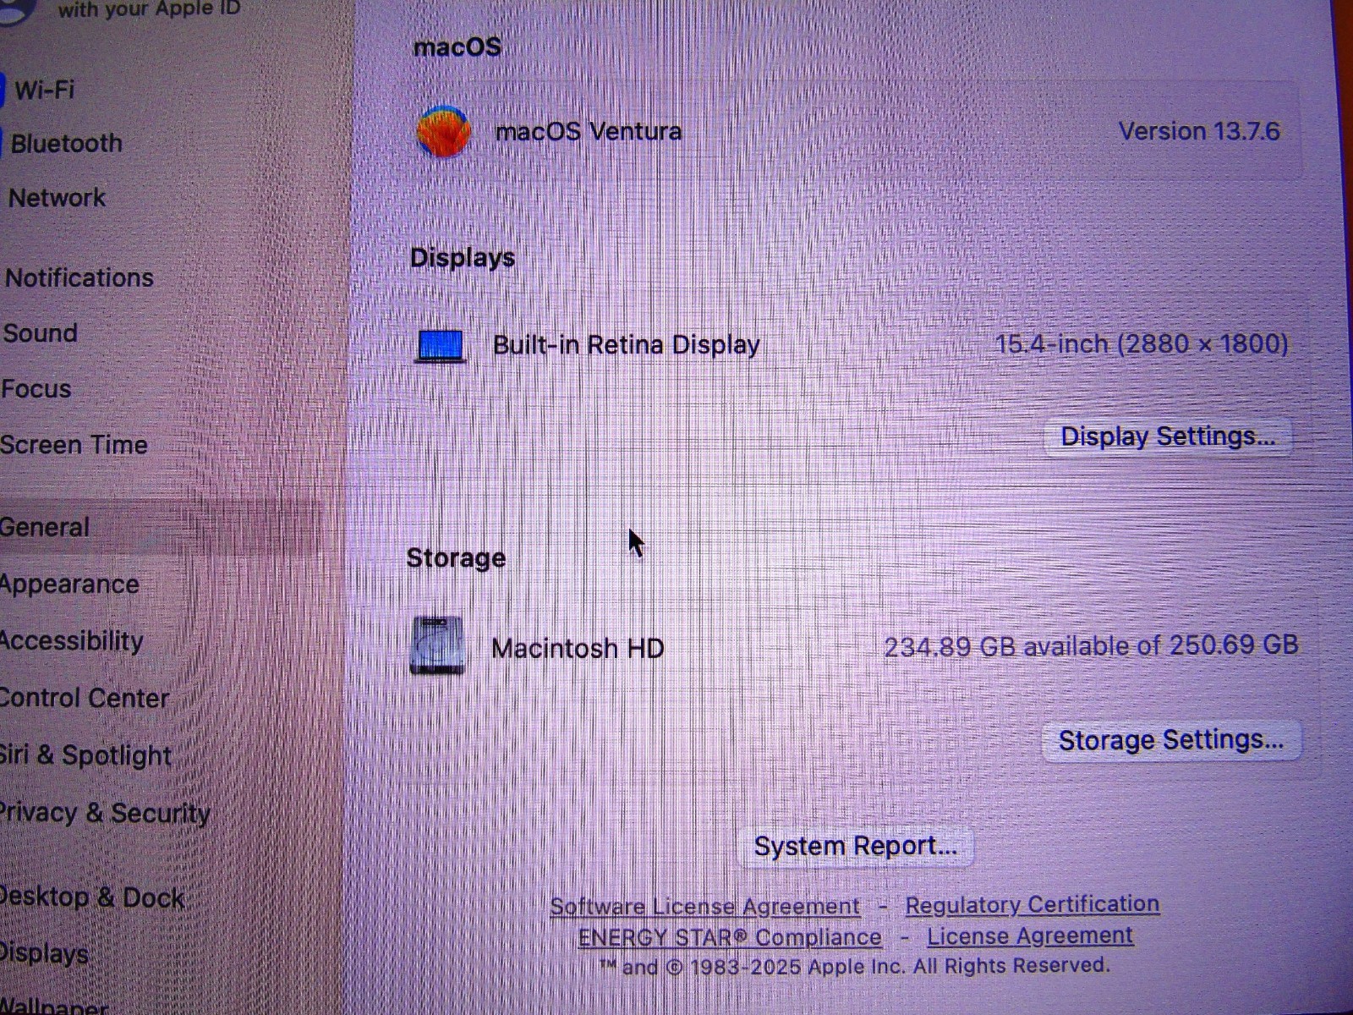Open the Software License Agreement link
Image resolution: width=1353 pixels, height=1015 pixels.
pos(705,907)
